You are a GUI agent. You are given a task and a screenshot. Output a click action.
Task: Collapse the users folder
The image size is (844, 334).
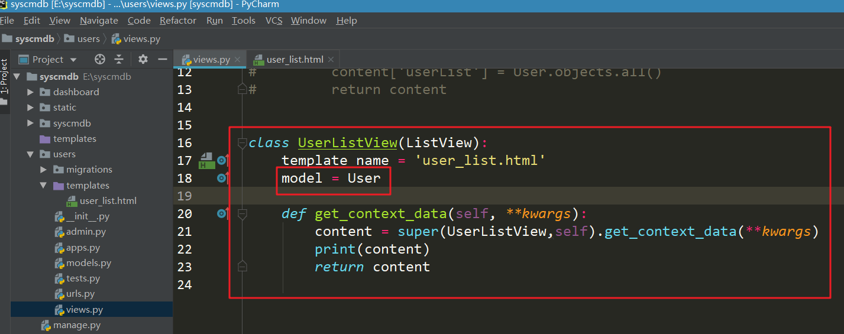(31, 154)
